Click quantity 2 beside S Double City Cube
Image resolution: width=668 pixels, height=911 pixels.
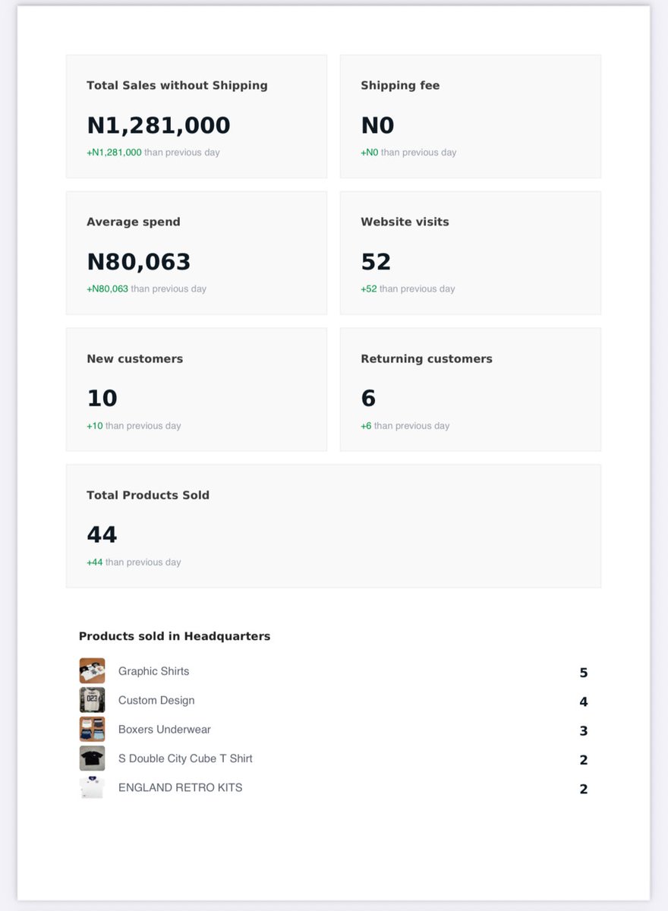(x=584, y=760)
